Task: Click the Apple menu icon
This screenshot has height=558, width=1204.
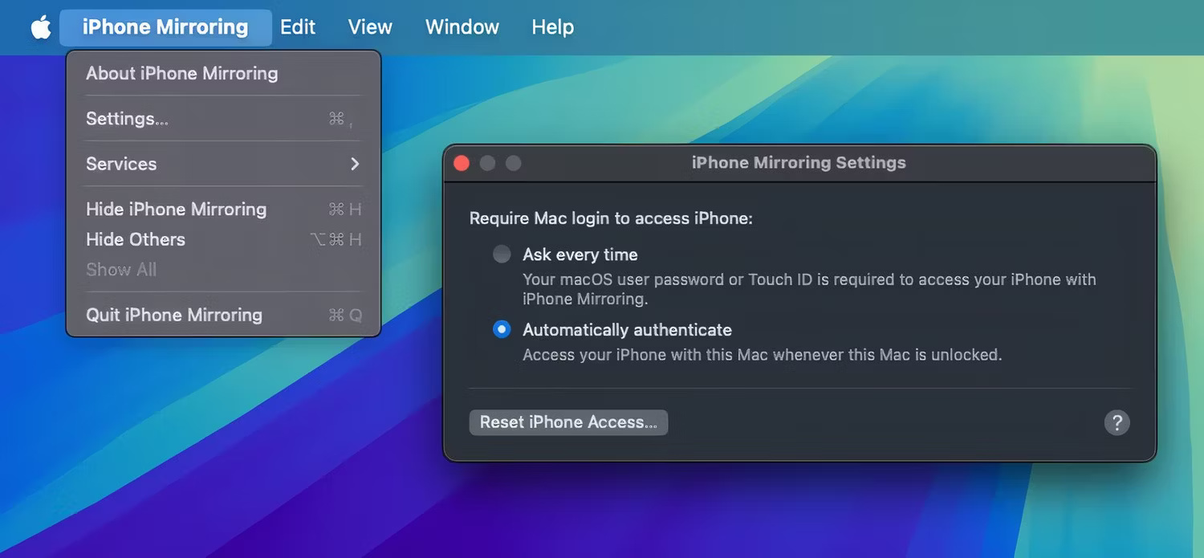Action: click(40, 26)
